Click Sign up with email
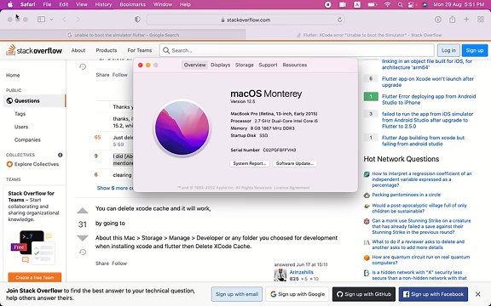Screen dimensions: 491x306 tap(237, 294)
